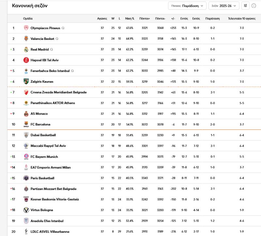261x236 pixels.
Task: Open the Σεζόν 2025-26 season dropdown
Action: 223,6
